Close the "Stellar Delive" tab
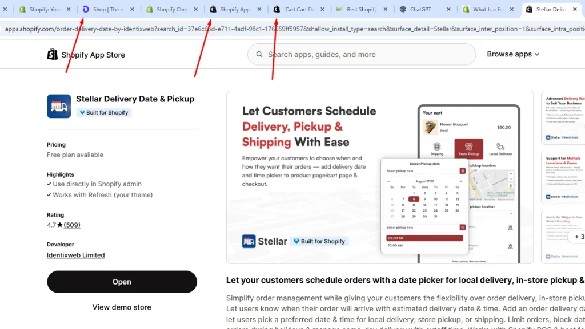Viewport: 585px width, 329px height. coord(575,9)
